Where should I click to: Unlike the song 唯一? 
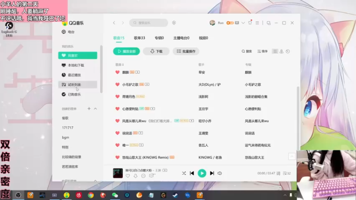tap(117, 145)
